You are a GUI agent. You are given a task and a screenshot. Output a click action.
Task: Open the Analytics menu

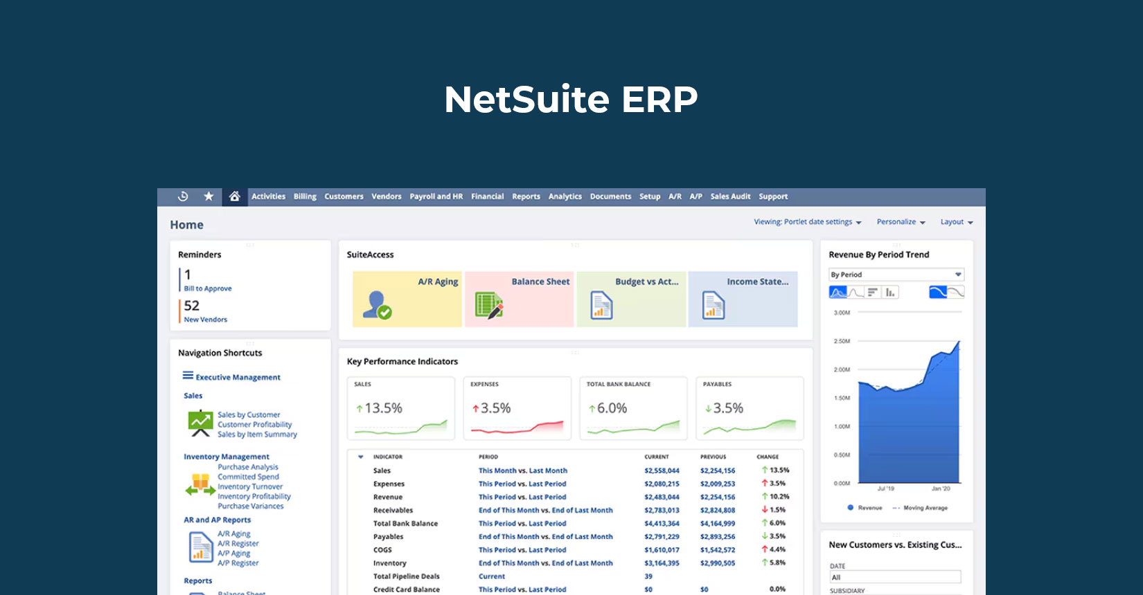tap(565, 196)
